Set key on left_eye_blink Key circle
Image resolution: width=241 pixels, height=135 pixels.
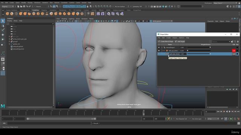point(237,51)
